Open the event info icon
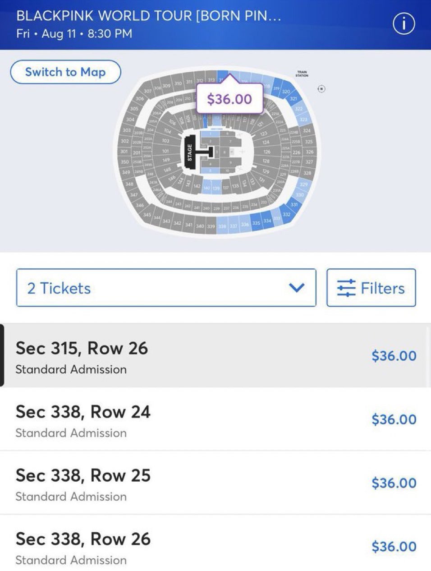Image resolution: width=431 pixels, height=571 pixels. [x=403, y=24]
